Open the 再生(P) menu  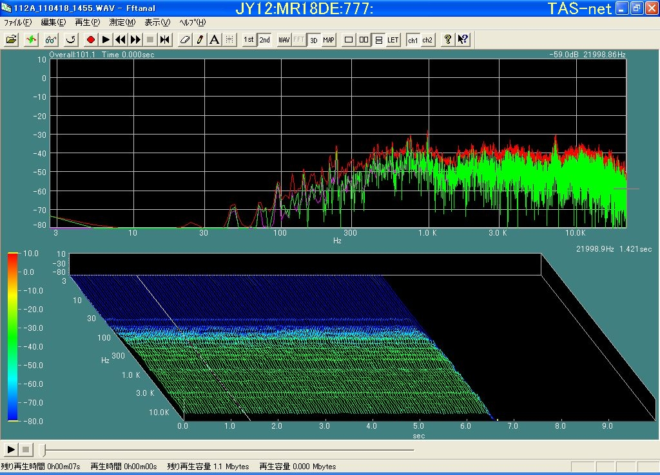point(88,23)
